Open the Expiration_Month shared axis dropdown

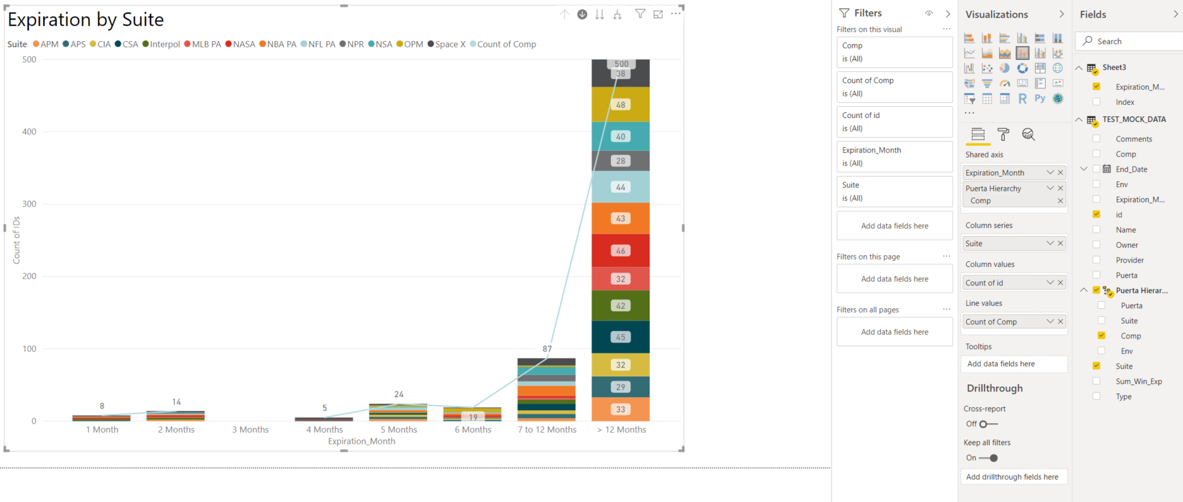point(1050,173)
